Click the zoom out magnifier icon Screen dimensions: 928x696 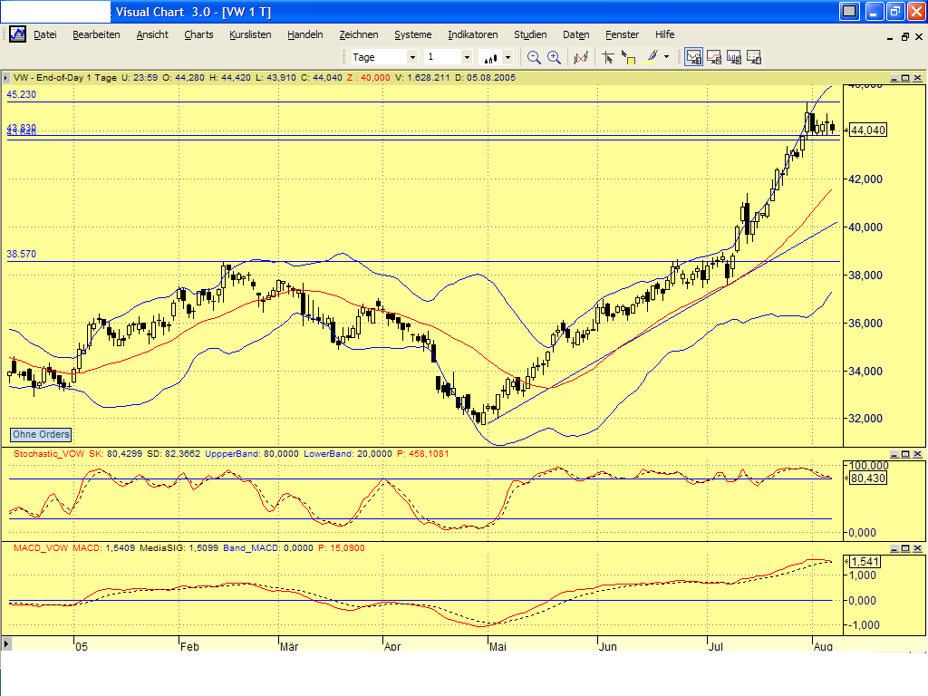pos(534,57)
